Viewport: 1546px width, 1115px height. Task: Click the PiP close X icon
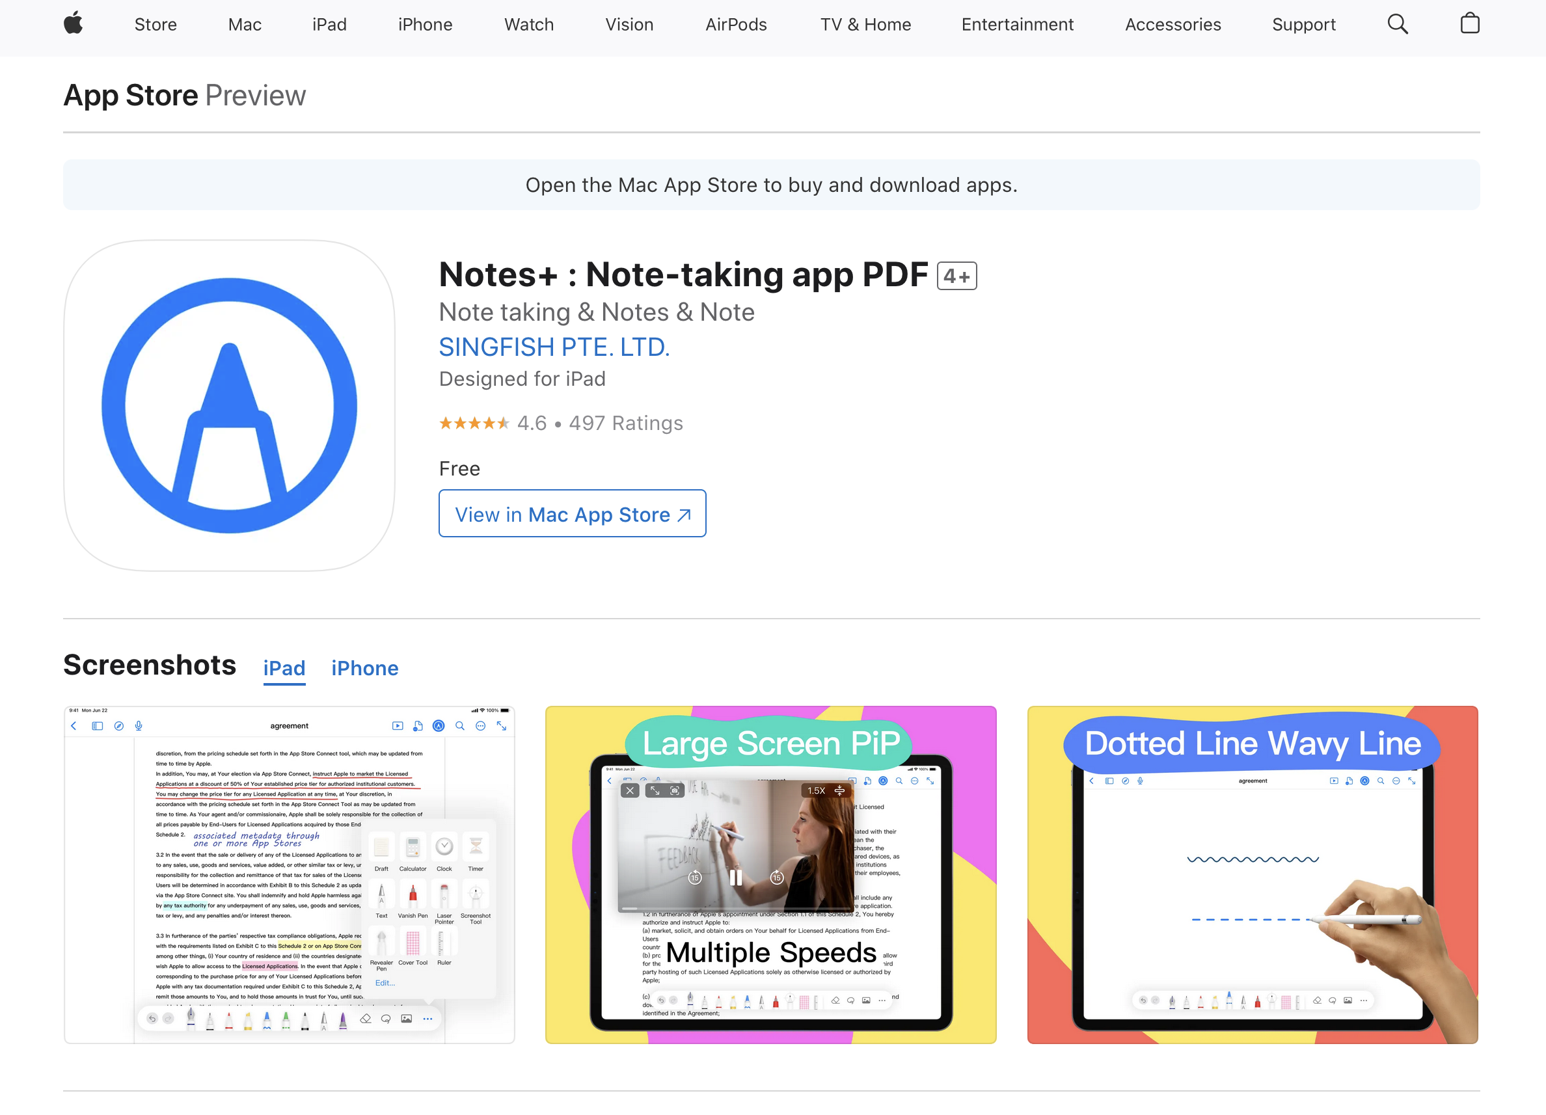pos(630,790)
